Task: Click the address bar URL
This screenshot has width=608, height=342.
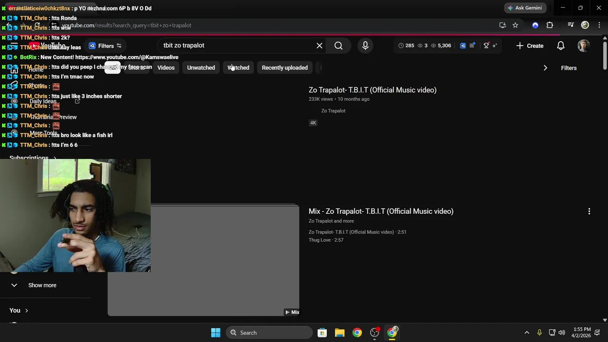Action: pyautogui.click(x=126, y=25)
